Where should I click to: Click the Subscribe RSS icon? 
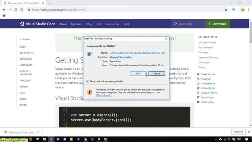click(x=198, y=79)
